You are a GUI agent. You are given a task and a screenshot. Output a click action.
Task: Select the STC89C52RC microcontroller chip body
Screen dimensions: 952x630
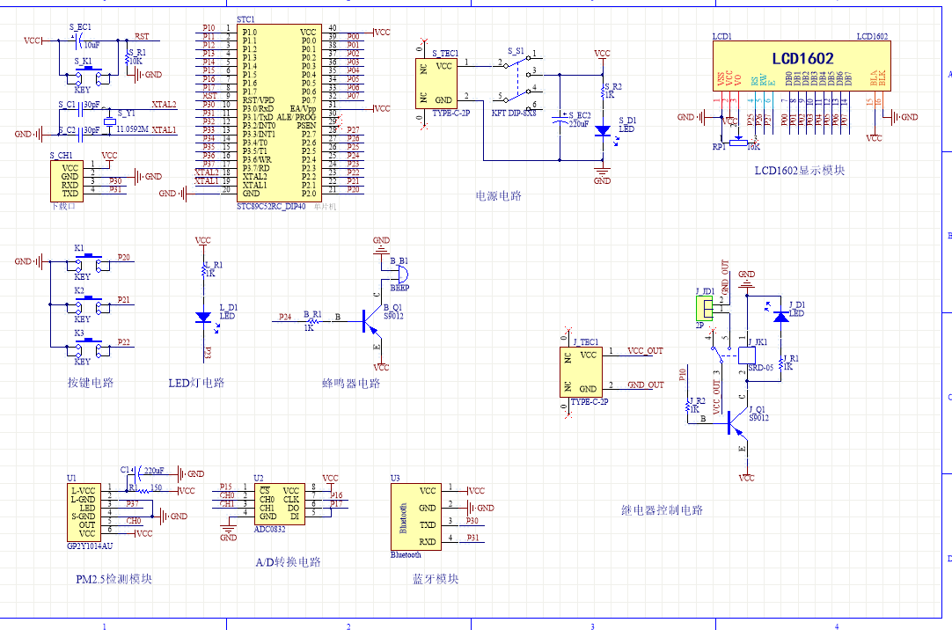pos(279,113)
